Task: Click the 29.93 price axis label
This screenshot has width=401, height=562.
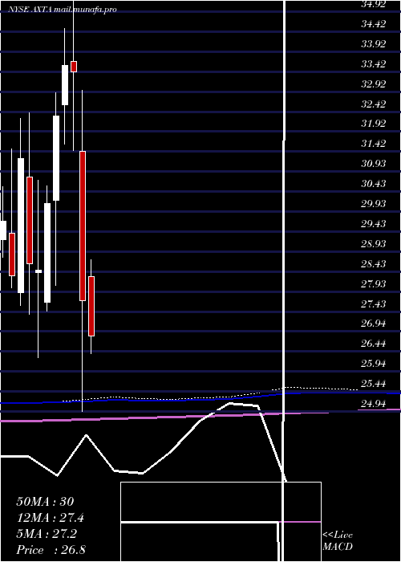Action: click(x=374, y=204)
